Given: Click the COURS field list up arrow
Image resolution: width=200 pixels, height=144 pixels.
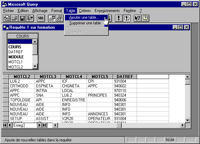Looking at the screenshot, I should (x=35, y=42).
